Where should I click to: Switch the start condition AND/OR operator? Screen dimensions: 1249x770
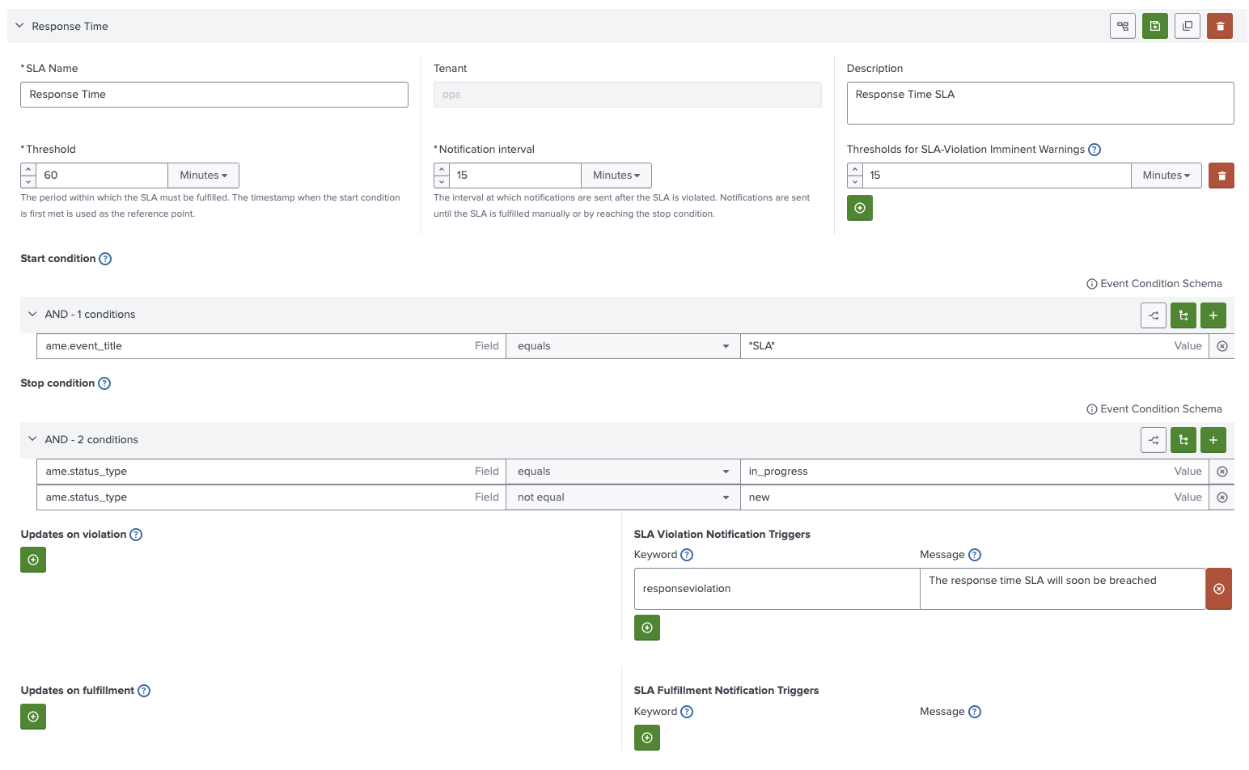click(x=1153, y=315)
